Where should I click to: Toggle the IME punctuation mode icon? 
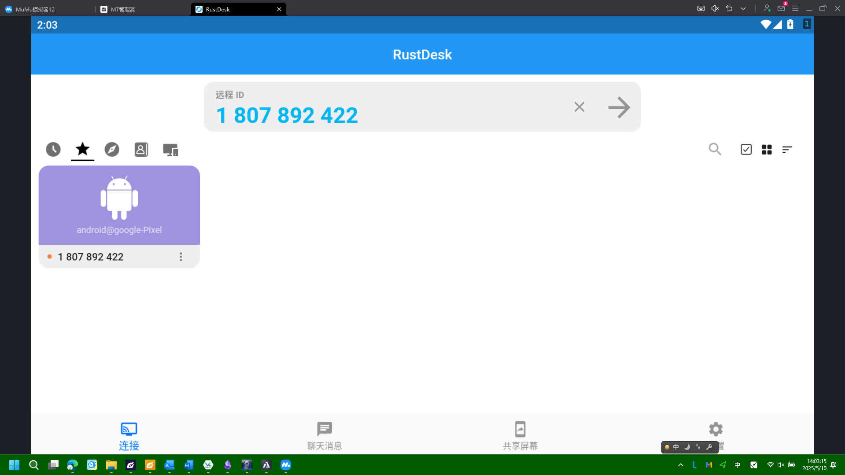[x=698, y=447]
